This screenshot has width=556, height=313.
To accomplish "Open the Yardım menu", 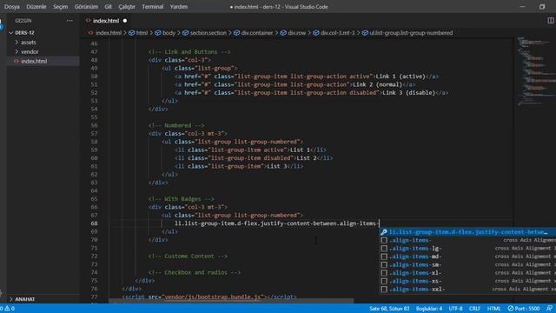I will click(x=179, y=7).
